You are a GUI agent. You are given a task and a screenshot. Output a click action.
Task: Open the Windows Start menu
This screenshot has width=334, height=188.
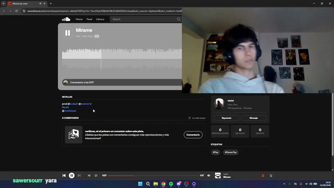click(140, 184)
